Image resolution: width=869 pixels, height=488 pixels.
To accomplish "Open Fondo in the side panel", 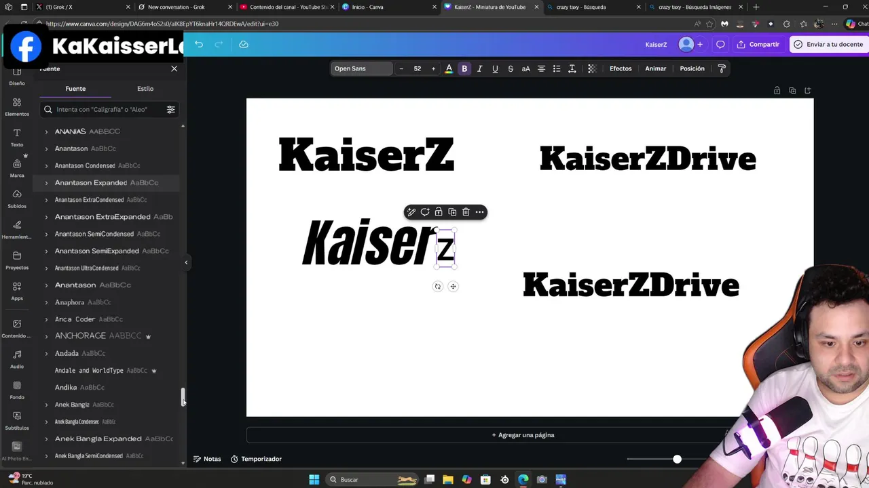I will (17, 390).
